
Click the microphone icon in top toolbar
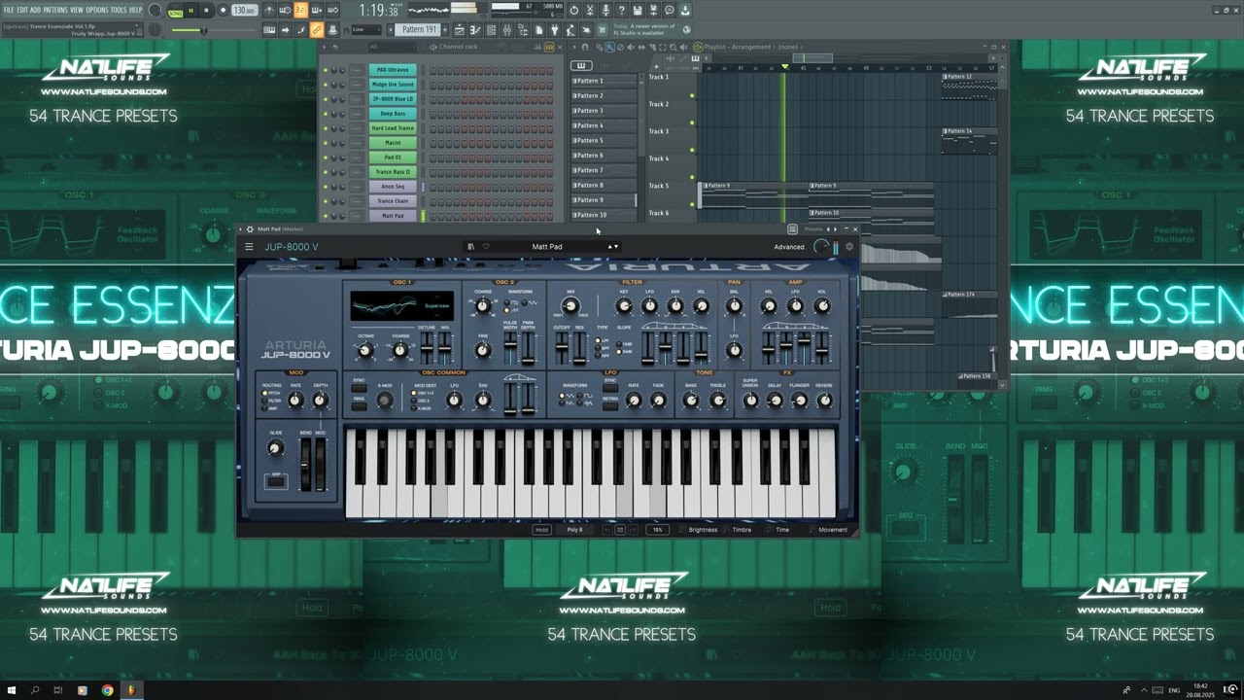click(x=605, y=11)
